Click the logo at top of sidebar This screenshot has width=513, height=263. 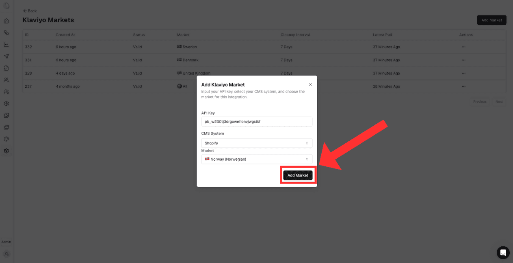click(6, 6)
